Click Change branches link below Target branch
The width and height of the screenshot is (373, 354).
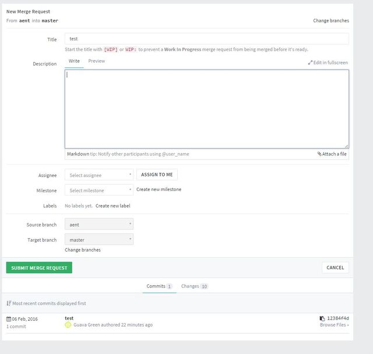(x=83, y=250)
